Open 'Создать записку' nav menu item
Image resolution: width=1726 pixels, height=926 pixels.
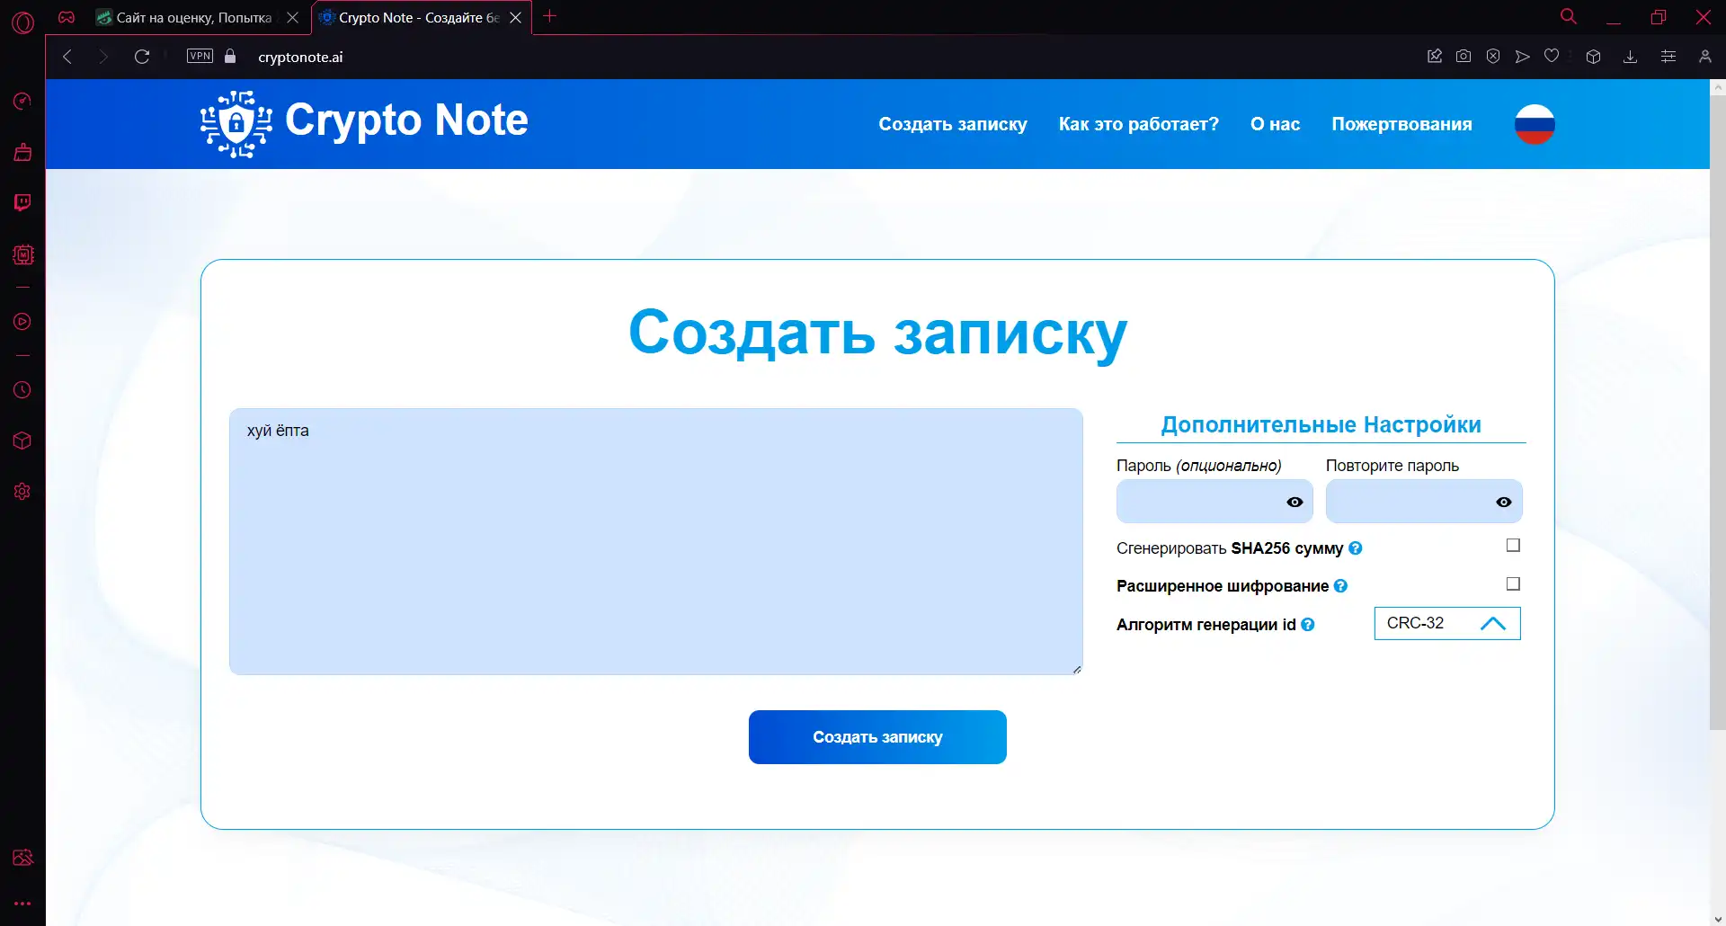point(953,124)
